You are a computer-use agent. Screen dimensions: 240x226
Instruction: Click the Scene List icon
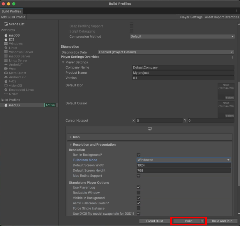coord(6,24)
